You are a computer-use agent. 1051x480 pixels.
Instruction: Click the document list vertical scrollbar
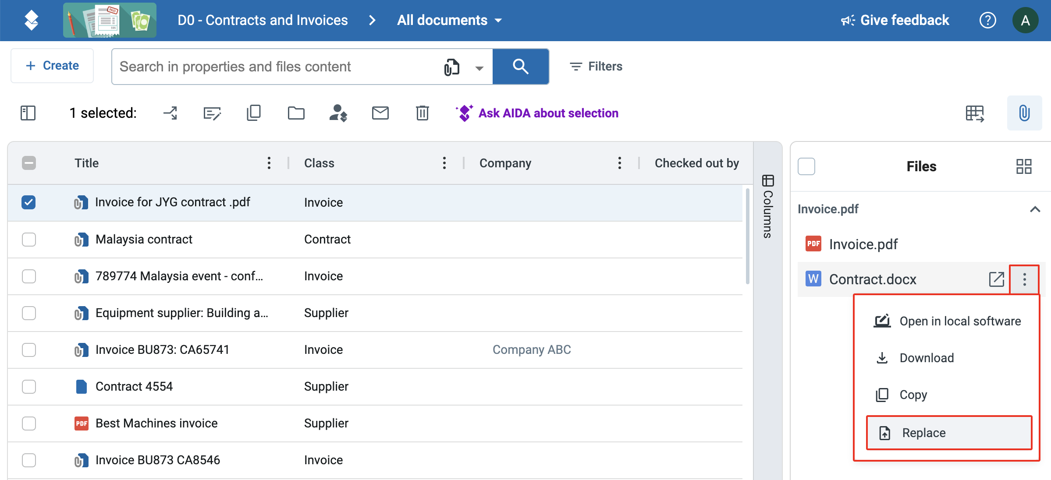(x=747, y=236)
